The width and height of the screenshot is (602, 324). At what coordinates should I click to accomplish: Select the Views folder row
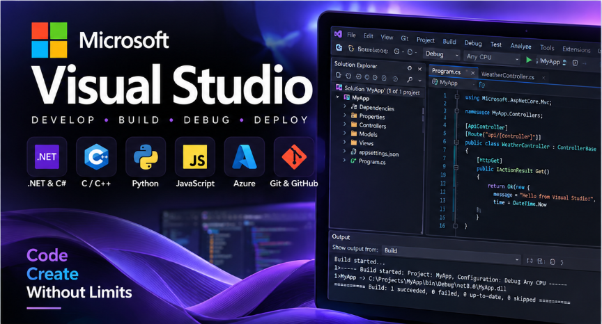(366, 143)
